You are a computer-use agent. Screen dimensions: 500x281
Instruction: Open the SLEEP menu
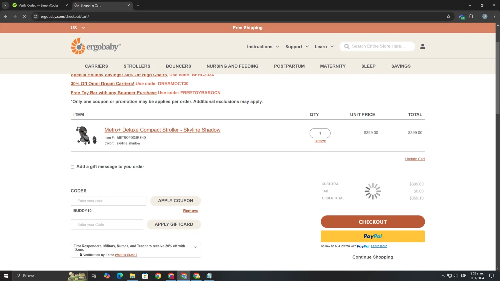[x=368, y=66]
